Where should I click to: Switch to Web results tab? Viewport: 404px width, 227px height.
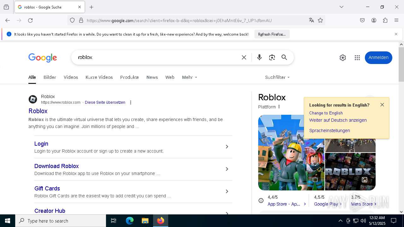170,77
